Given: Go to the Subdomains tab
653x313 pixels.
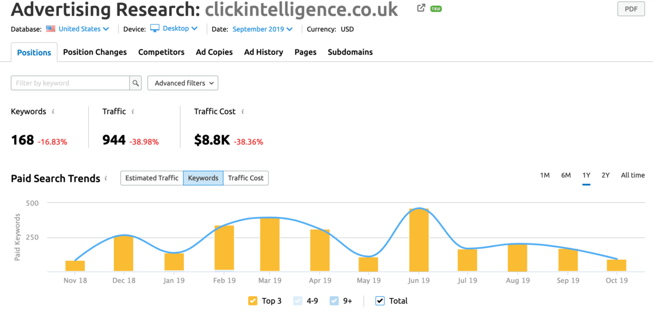Looking at the screenshot, I should tap(350, 52).
